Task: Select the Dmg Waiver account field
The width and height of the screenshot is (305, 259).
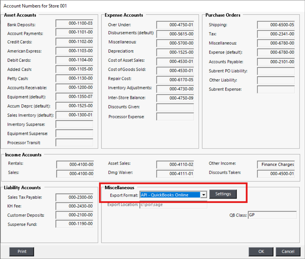Action: point(175,174)
